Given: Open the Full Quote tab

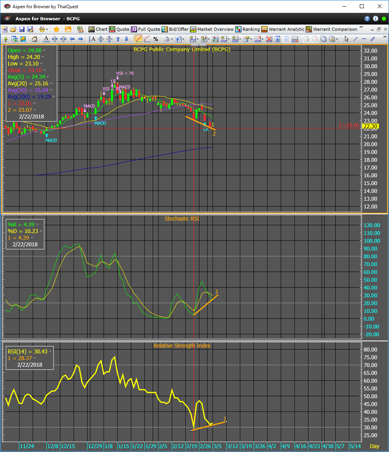Looking at the screenshot, I should (146, 29).
